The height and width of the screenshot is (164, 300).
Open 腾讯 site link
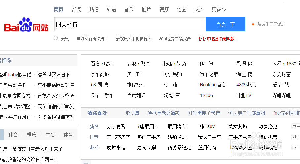click(206, 64)
